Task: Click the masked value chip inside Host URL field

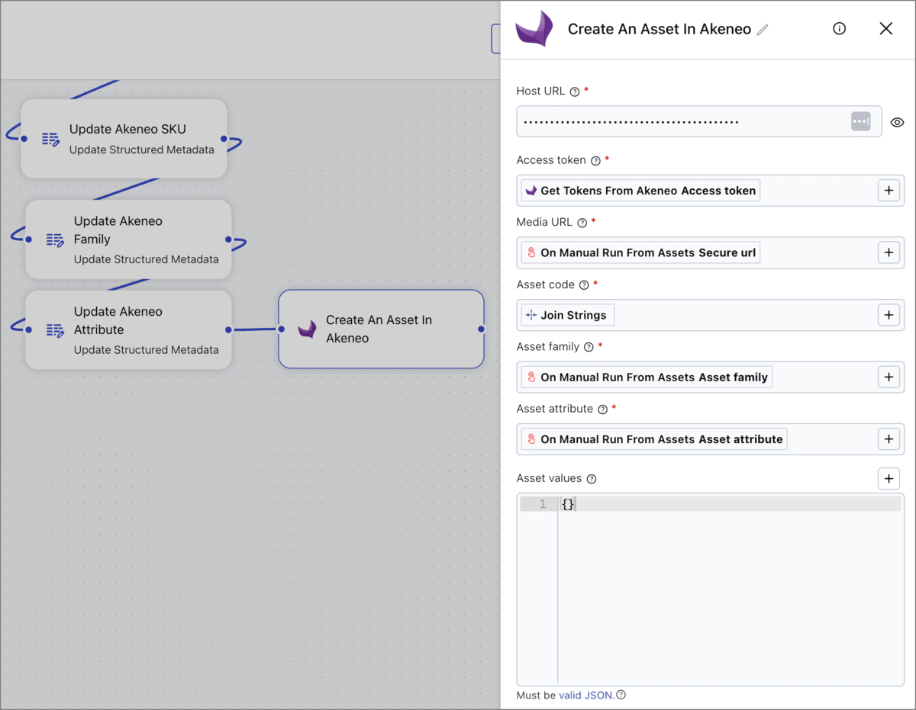Action: point(860,122)
